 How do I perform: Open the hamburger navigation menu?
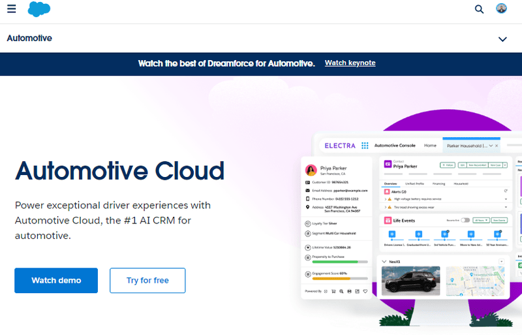(x=11, y=8)
